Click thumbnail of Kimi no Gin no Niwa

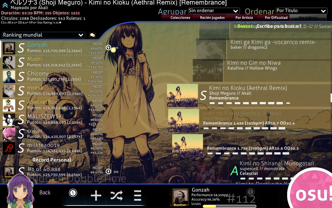(208, 70)
